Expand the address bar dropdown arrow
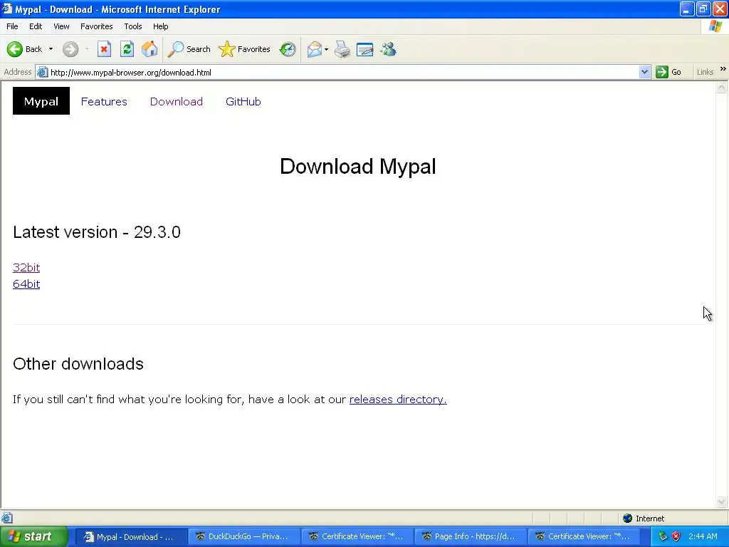This screenshot has width=729, height=547. pyautogui.click(x=644, y=72)
